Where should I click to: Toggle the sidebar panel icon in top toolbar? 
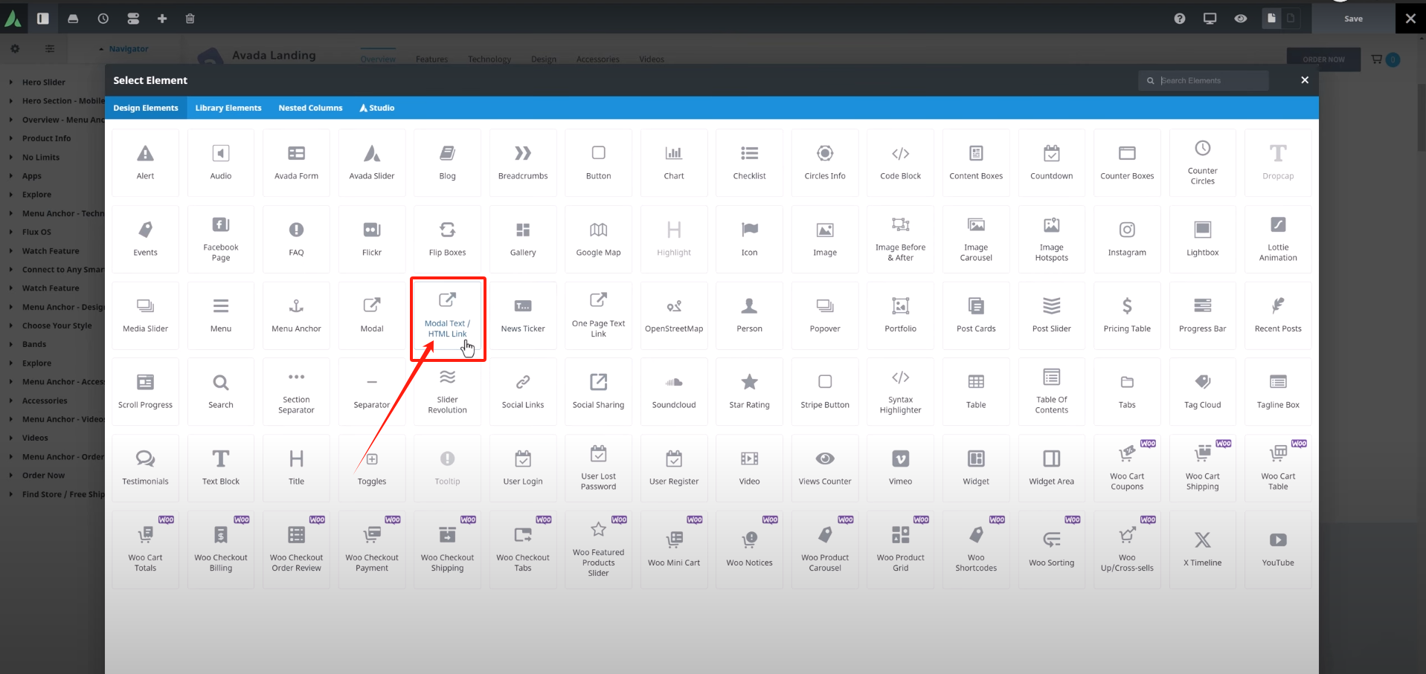(x=43, y=19)
